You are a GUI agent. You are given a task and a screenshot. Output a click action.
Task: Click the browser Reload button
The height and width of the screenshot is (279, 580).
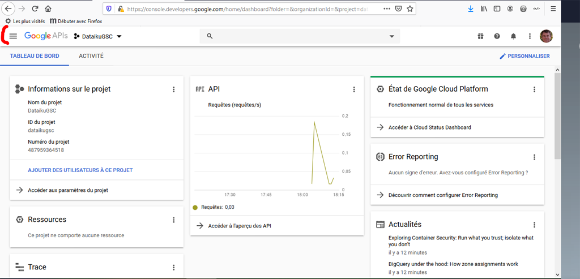(36, 8)
